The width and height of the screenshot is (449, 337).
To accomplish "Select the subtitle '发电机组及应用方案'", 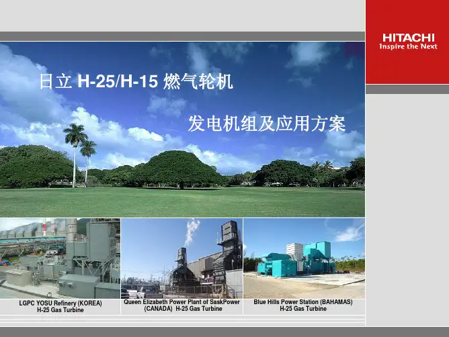I will [x=266, y=123].
